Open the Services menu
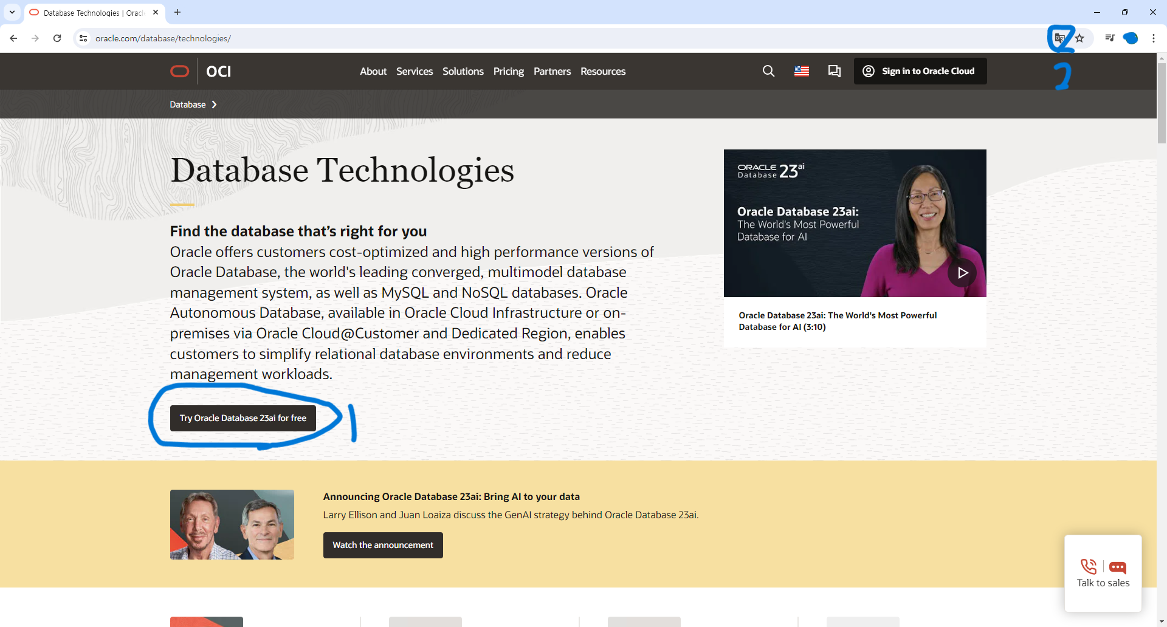This screenshot has height=627, width=1167. click(x=415, y=71)
